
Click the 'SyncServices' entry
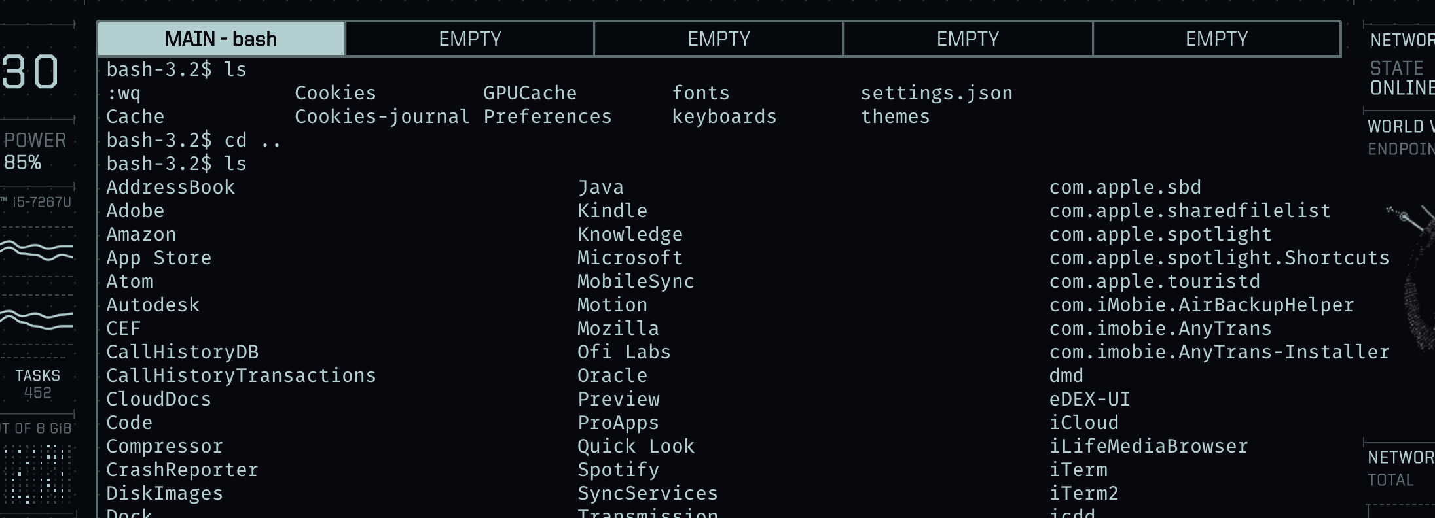[x=648, y=493]
